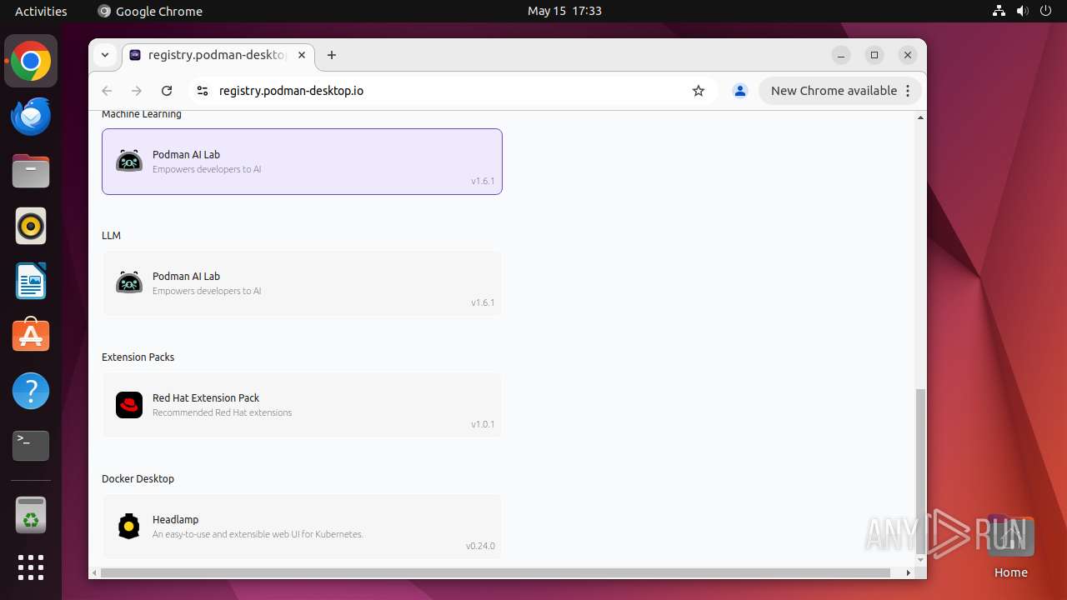Expand the tab search dropdown
Image resolution: width=1067 pixels, height=600 pixels.
(105, 55)
